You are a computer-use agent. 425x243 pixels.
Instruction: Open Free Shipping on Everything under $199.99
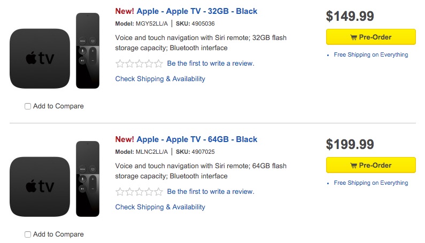[370, 183]
